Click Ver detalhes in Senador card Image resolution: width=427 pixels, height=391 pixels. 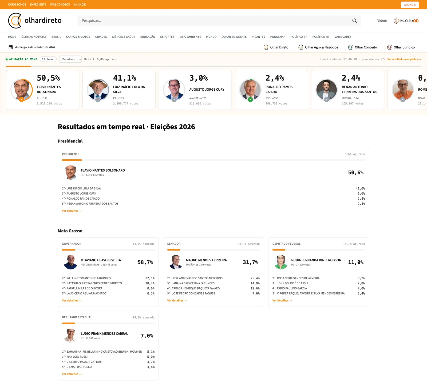177,301
